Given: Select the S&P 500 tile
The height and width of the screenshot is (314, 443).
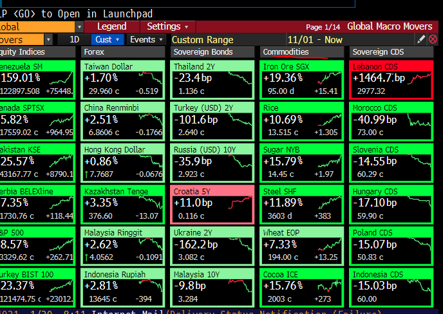Looking at the screenshot, I should (37, 246).
